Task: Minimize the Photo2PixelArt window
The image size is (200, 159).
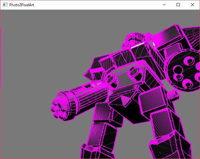Action: click(x=164, y=5)
